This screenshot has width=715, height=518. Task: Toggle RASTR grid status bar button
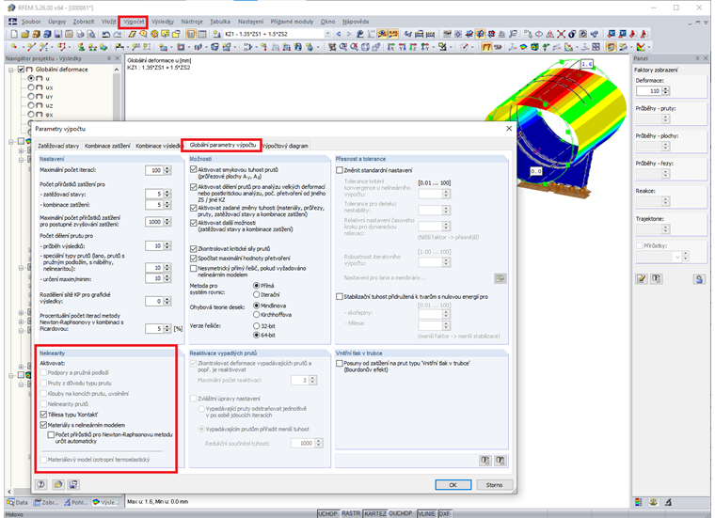[351, 514]
